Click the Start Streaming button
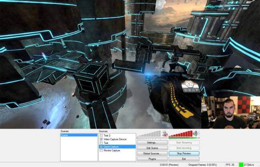260x167 pixels. pos(184,143)
